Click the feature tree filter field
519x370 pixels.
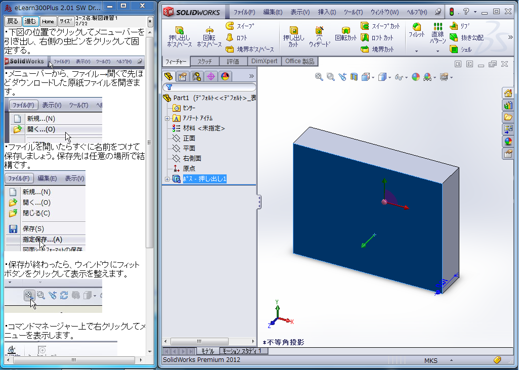tap(209, 87)
